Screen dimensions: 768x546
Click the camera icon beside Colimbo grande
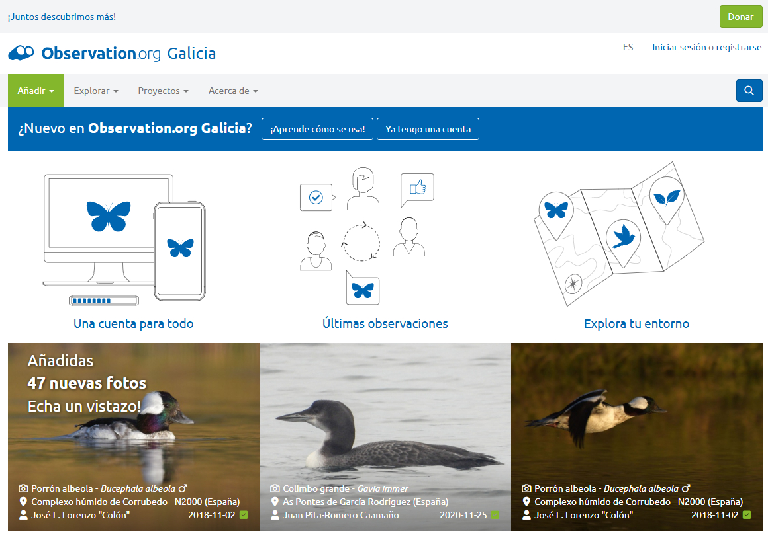[275, 488]
